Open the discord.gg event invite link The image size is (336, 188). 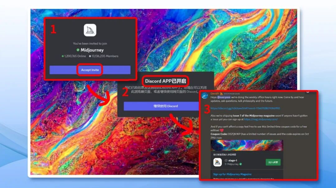tap(245, 108)
